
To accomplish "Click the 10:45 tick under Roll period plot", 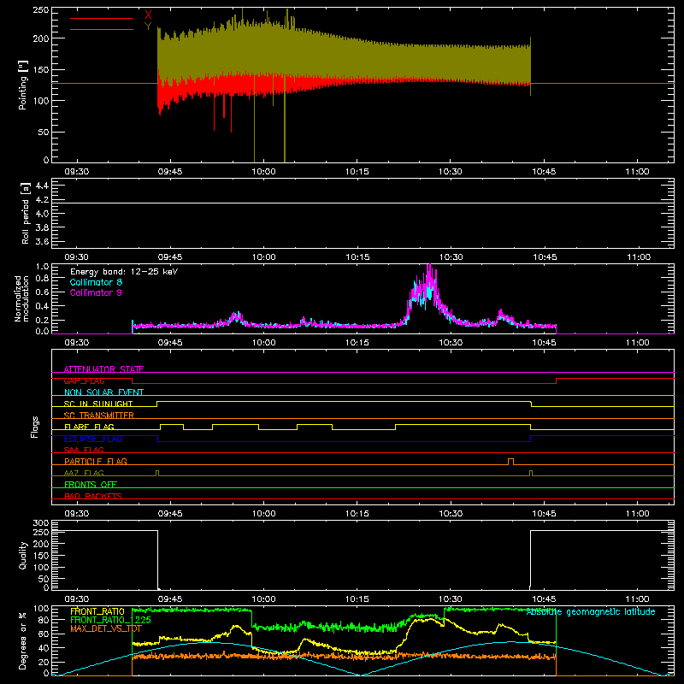I will (x=545, y=257).
